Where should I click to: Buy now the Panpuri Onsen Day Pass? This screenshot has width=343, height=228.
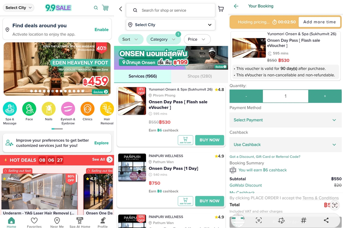210,201
